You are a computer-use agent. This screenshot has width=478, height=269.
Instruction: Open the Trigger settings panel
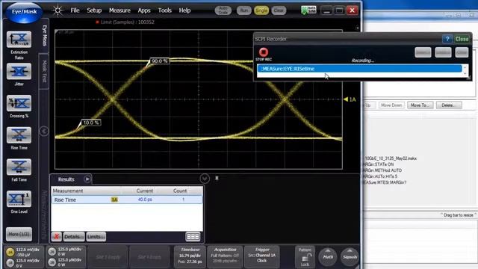262,257
